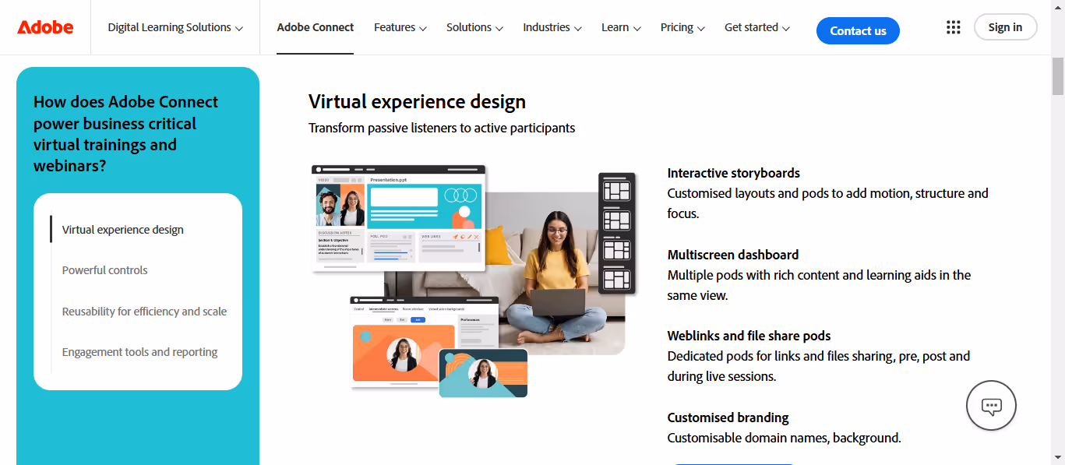The width and height of the screenshot is (1065, 465).
Task: Expand the Pricing menu
Action: tap(682, 27)
